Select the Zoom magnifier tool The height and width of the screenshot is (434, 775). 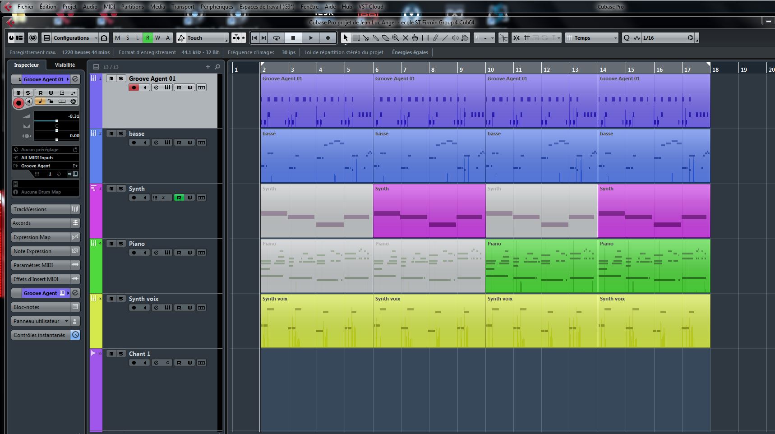coord(396,38)
